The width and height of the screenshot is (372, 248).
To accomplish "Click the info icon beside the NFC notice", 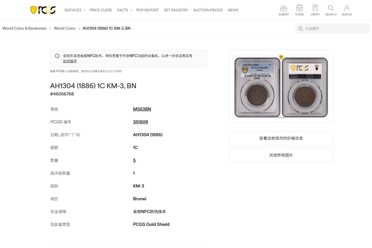I will tap(57, 56).
